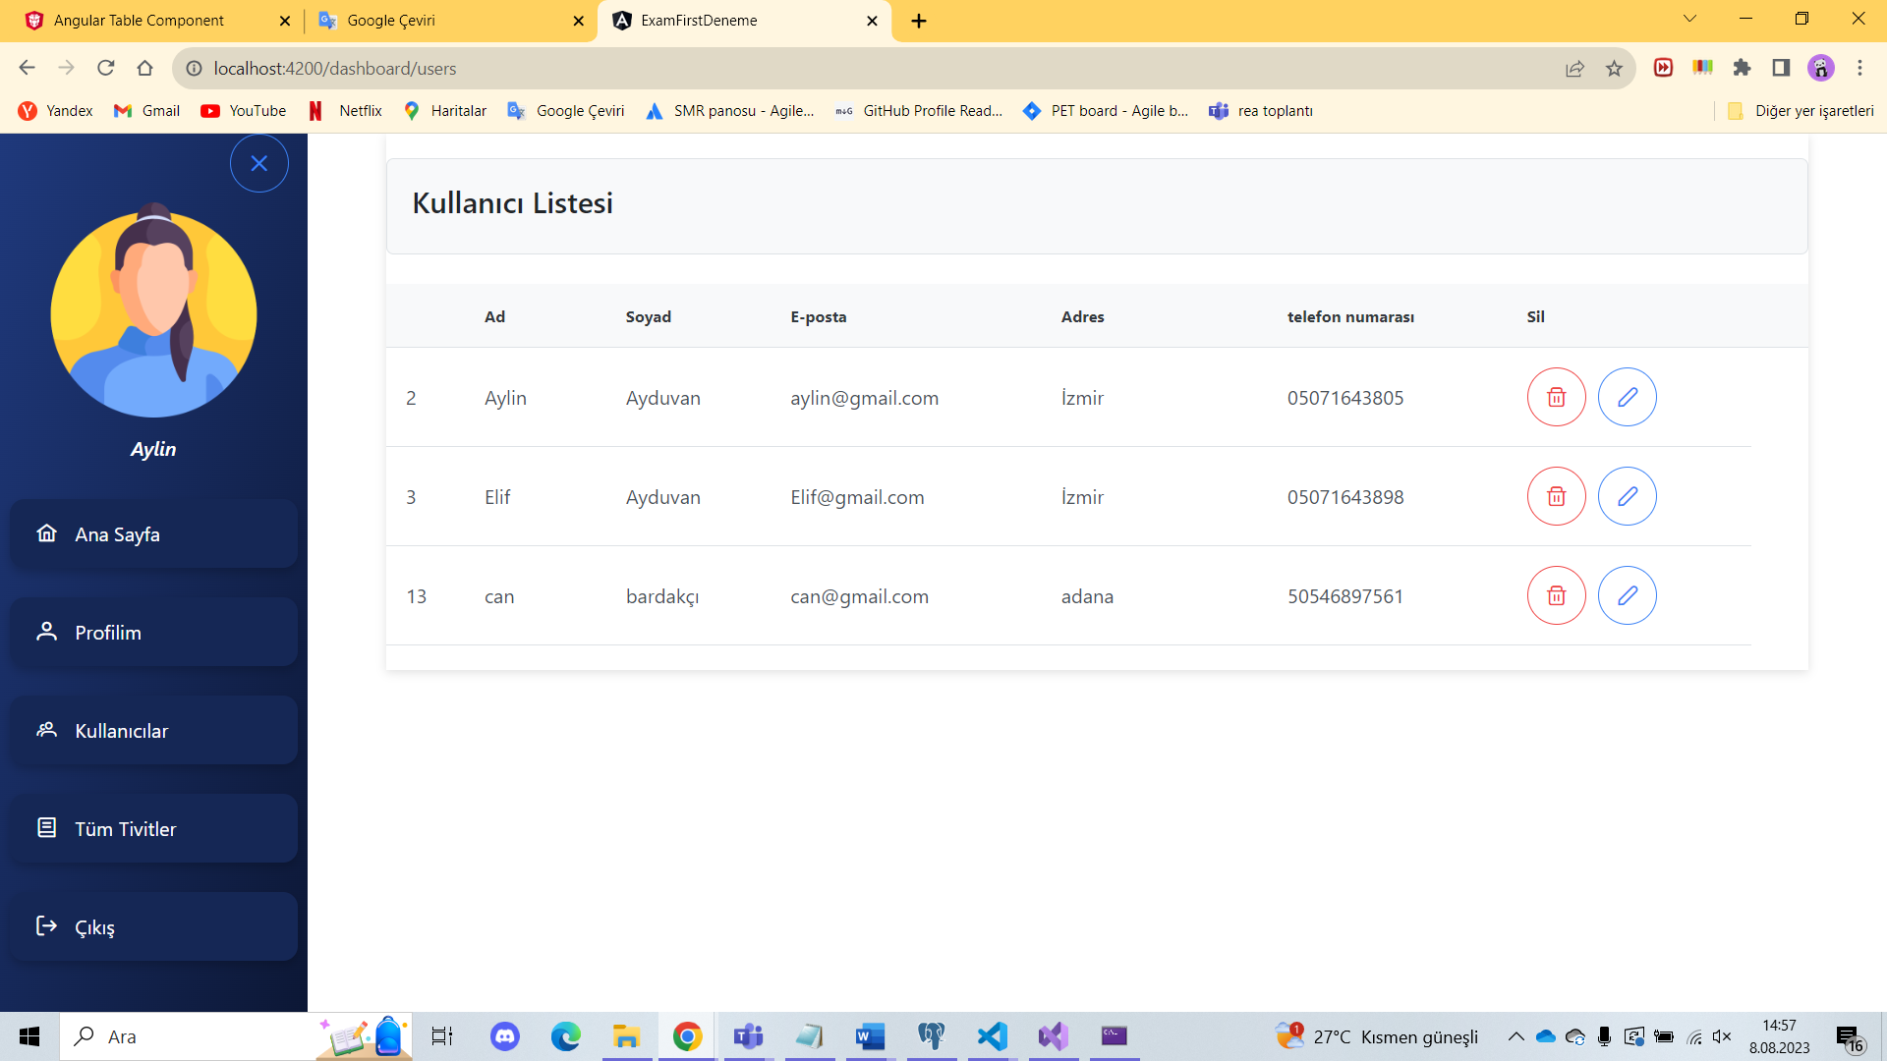Delete the user 'can' via trash icon
Image resolution: width=1887 pixels, height=1061 pixels.
pos(1556,595)
